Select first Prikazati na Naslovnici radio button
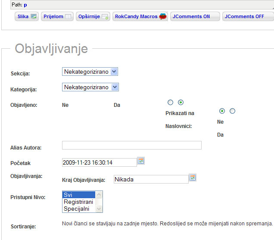Viewport: 274px width, 240px height. pos(222,111)
